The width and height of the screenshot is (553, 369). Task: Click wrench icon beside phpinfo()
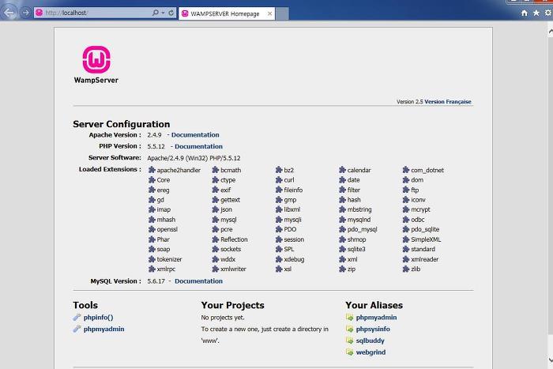pyautogui.click(x=77, y=317)
